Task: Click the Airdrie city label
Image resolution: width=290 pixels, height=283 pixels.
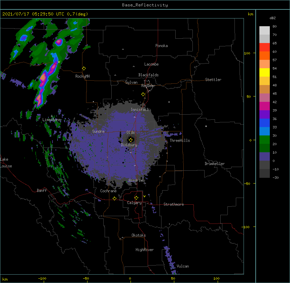Action: 136,180
